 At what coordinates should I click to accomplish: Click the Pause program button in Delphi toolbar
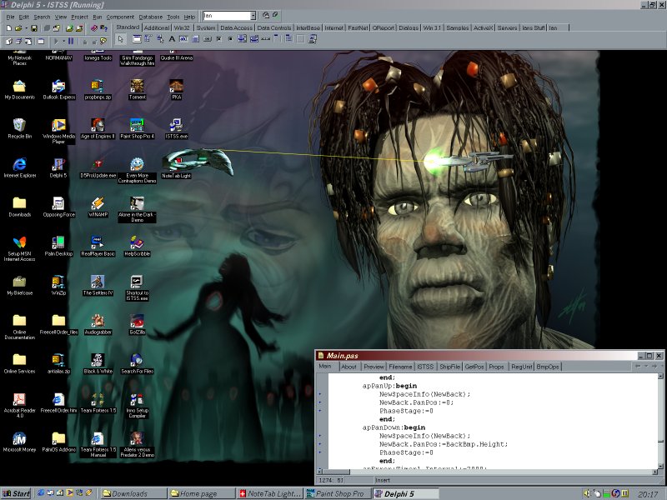71,41
